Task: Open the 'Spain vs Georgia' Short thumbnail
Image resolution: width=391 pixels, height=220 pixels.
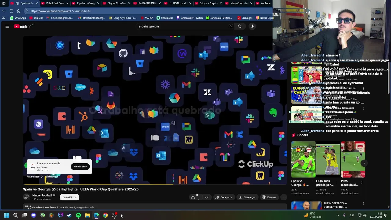Action: click(303, 159)
